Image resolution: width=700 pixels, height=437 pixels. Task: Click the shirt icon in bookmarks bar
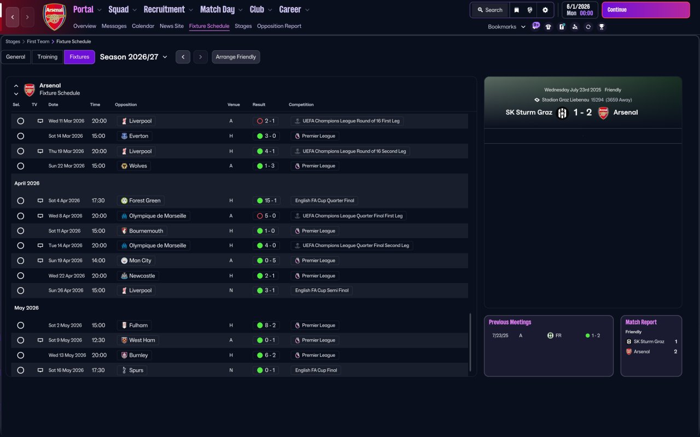click(549, 27)
